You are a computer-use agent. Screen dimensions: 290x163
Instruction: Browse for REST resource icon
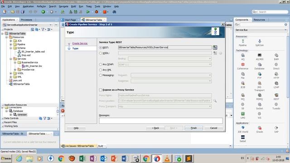click(215, 48)
